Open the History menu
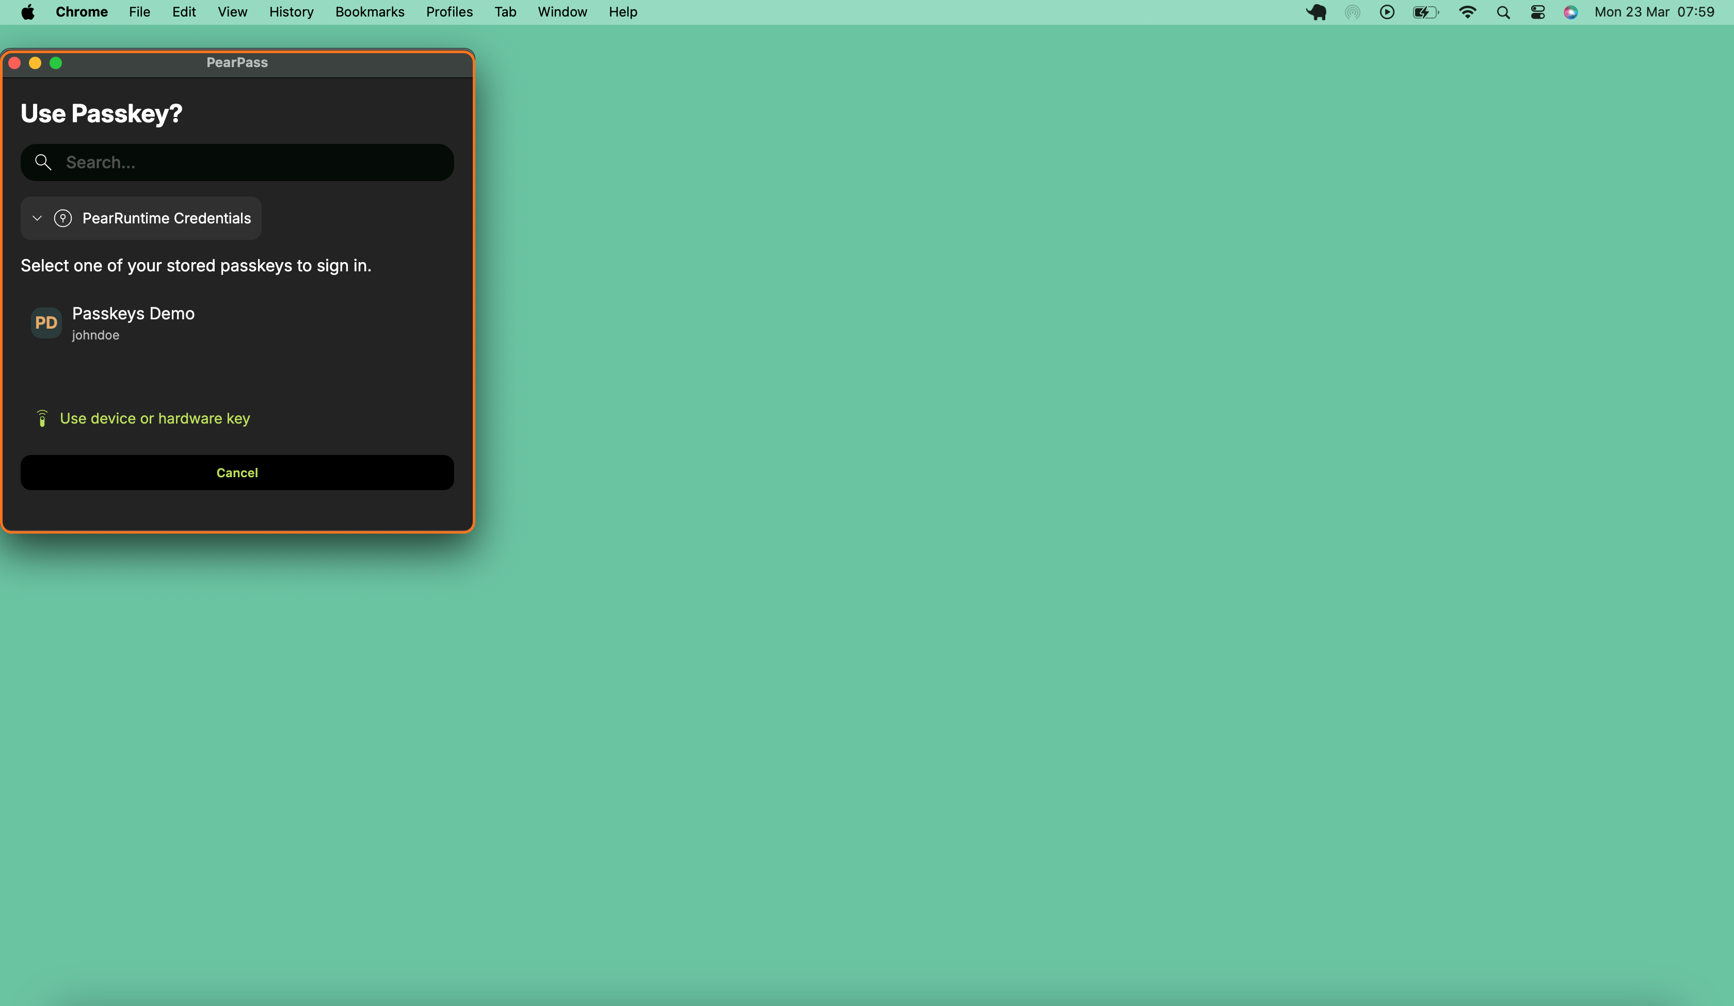This screenshot has width=1734, height=1006. 291,12
